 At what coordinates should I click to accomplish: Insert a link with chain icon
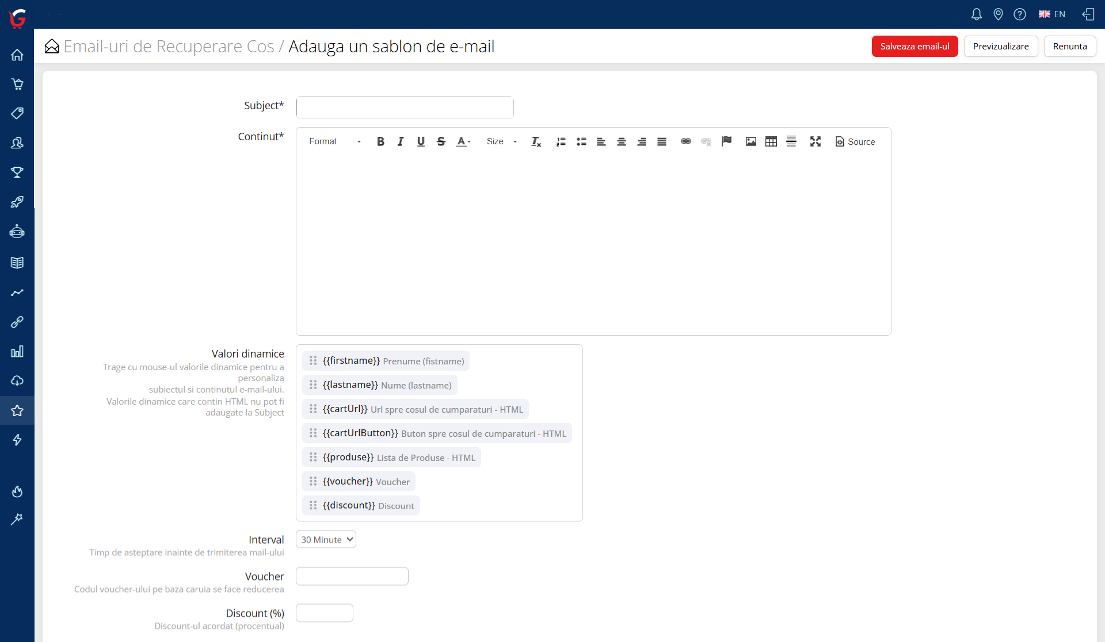[685, 141]
